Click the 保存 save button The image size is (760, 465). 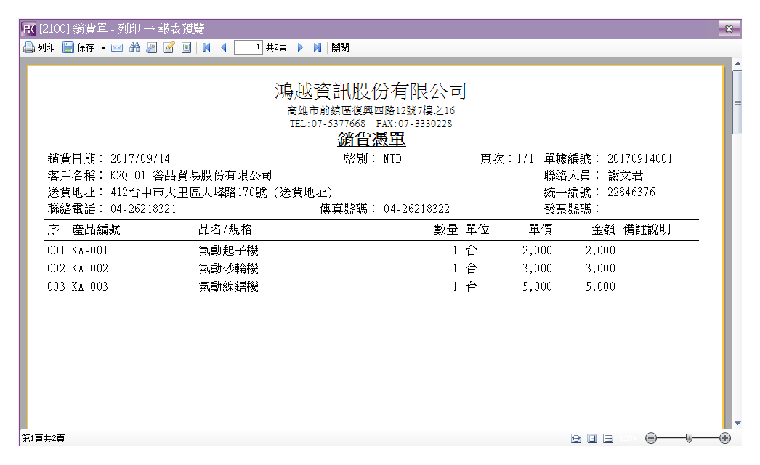tap(78, 47)
